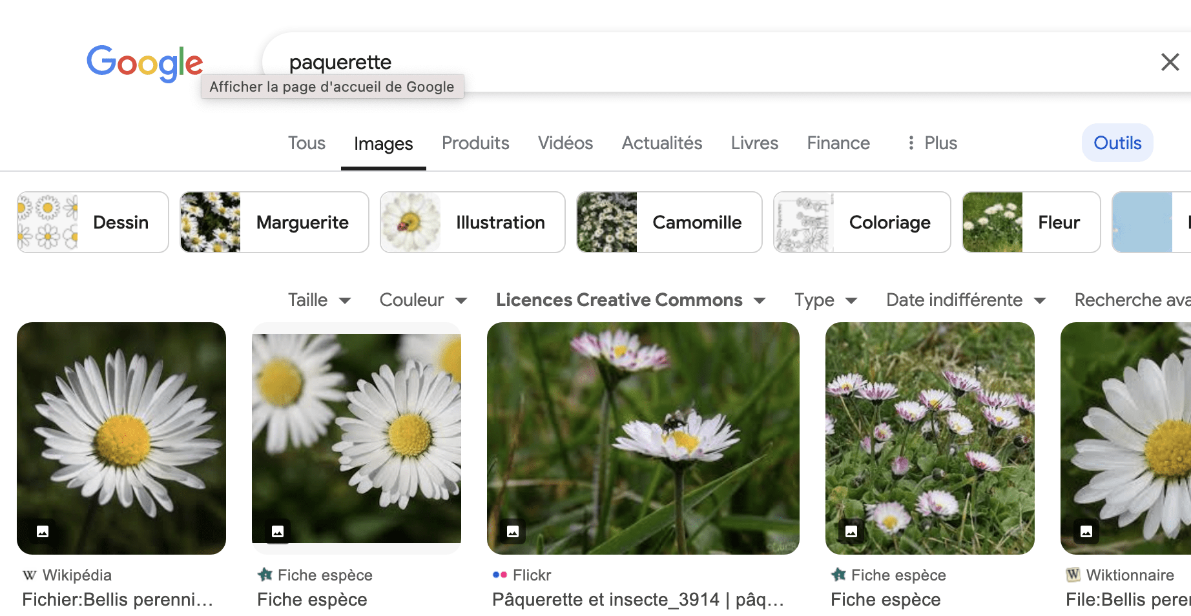This screenshot has width=1191, height=616.
Task: Toggle the Outils button
Action: (1117, 143)
